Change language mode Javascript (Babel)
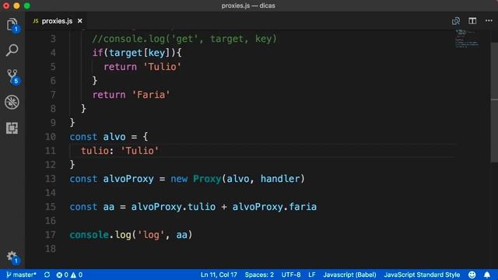The height and width of the screenshot is (280, 498). click(x=349, y=275)
